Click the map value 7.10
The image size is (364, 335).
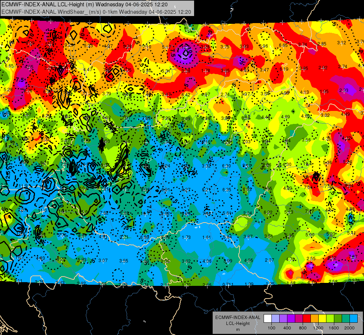click(x=147, y=47)
